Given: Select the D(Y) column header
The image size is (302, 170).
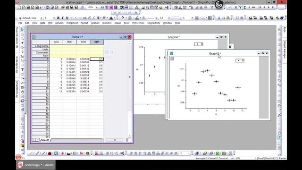Looking at the screenshot, I should 97,42.
